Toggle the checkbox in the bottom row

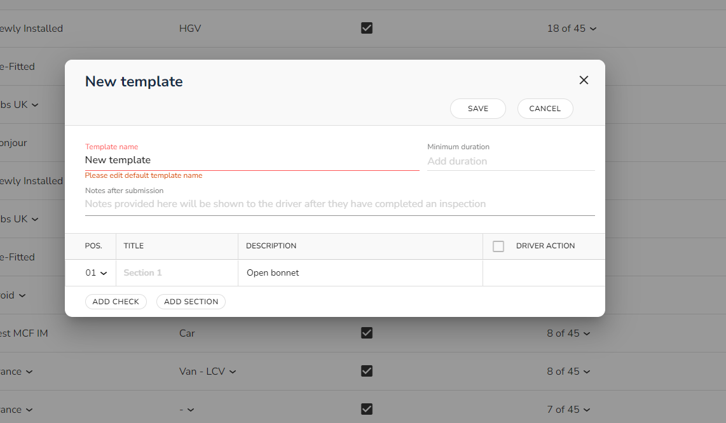367,409
